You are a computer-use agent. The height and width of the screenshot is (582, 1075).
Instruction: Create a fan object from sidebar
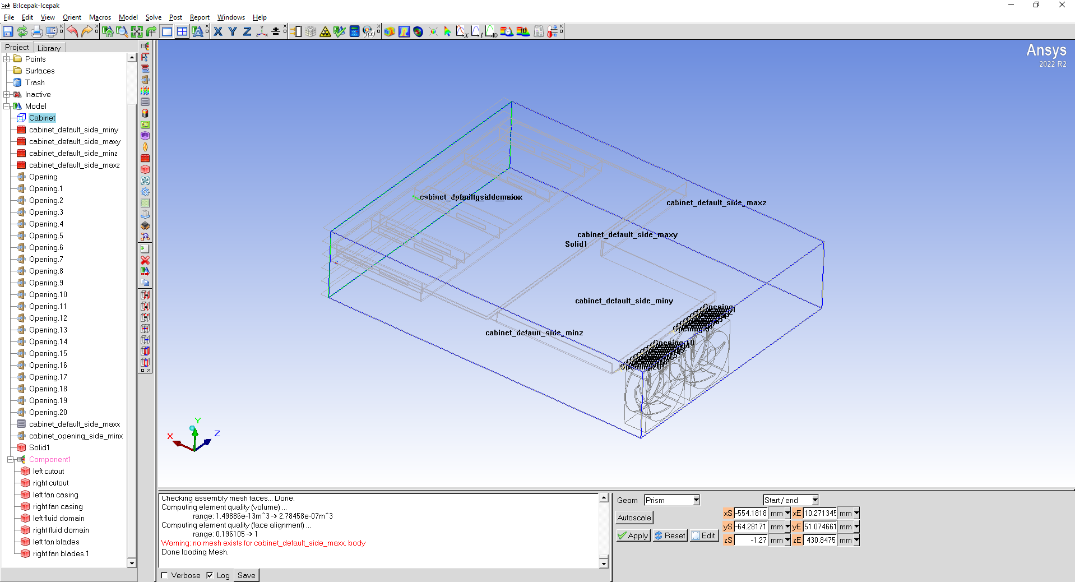point(145,181)
